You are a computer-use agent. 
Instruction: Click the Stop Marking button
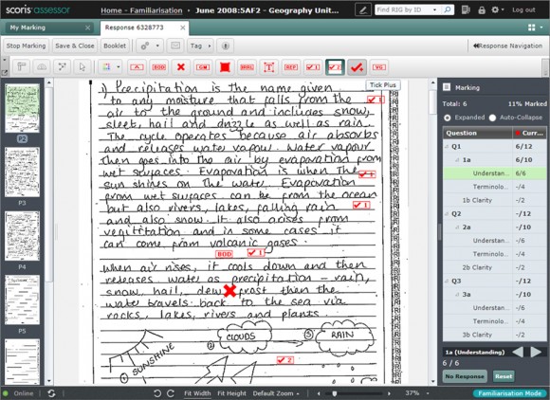26,45
